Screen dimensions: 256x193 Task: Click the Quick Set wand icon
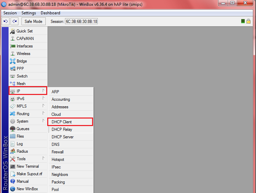(x=13, y=31)
